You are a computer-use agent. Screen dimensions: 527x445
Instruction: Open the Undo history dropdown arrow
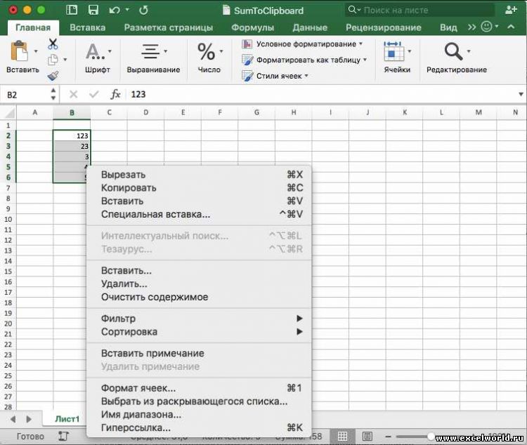[127, 10]
